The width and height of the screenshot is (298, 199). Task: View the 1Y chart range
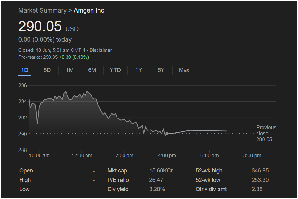coord(138,70)
